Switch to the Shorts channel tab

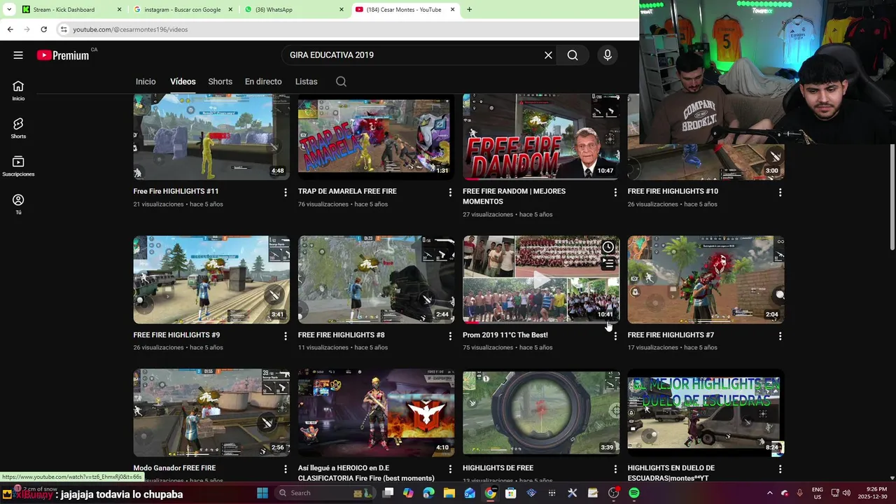coord(220,81)
